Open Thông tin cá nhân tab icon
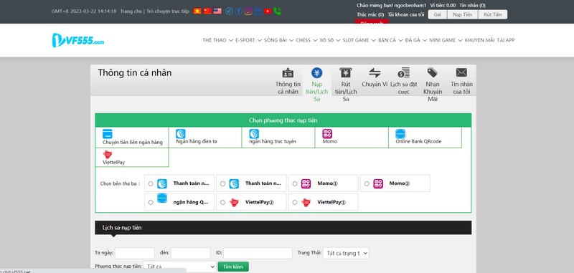Viewport: 574px width, 273px height. tap(288, 72)
